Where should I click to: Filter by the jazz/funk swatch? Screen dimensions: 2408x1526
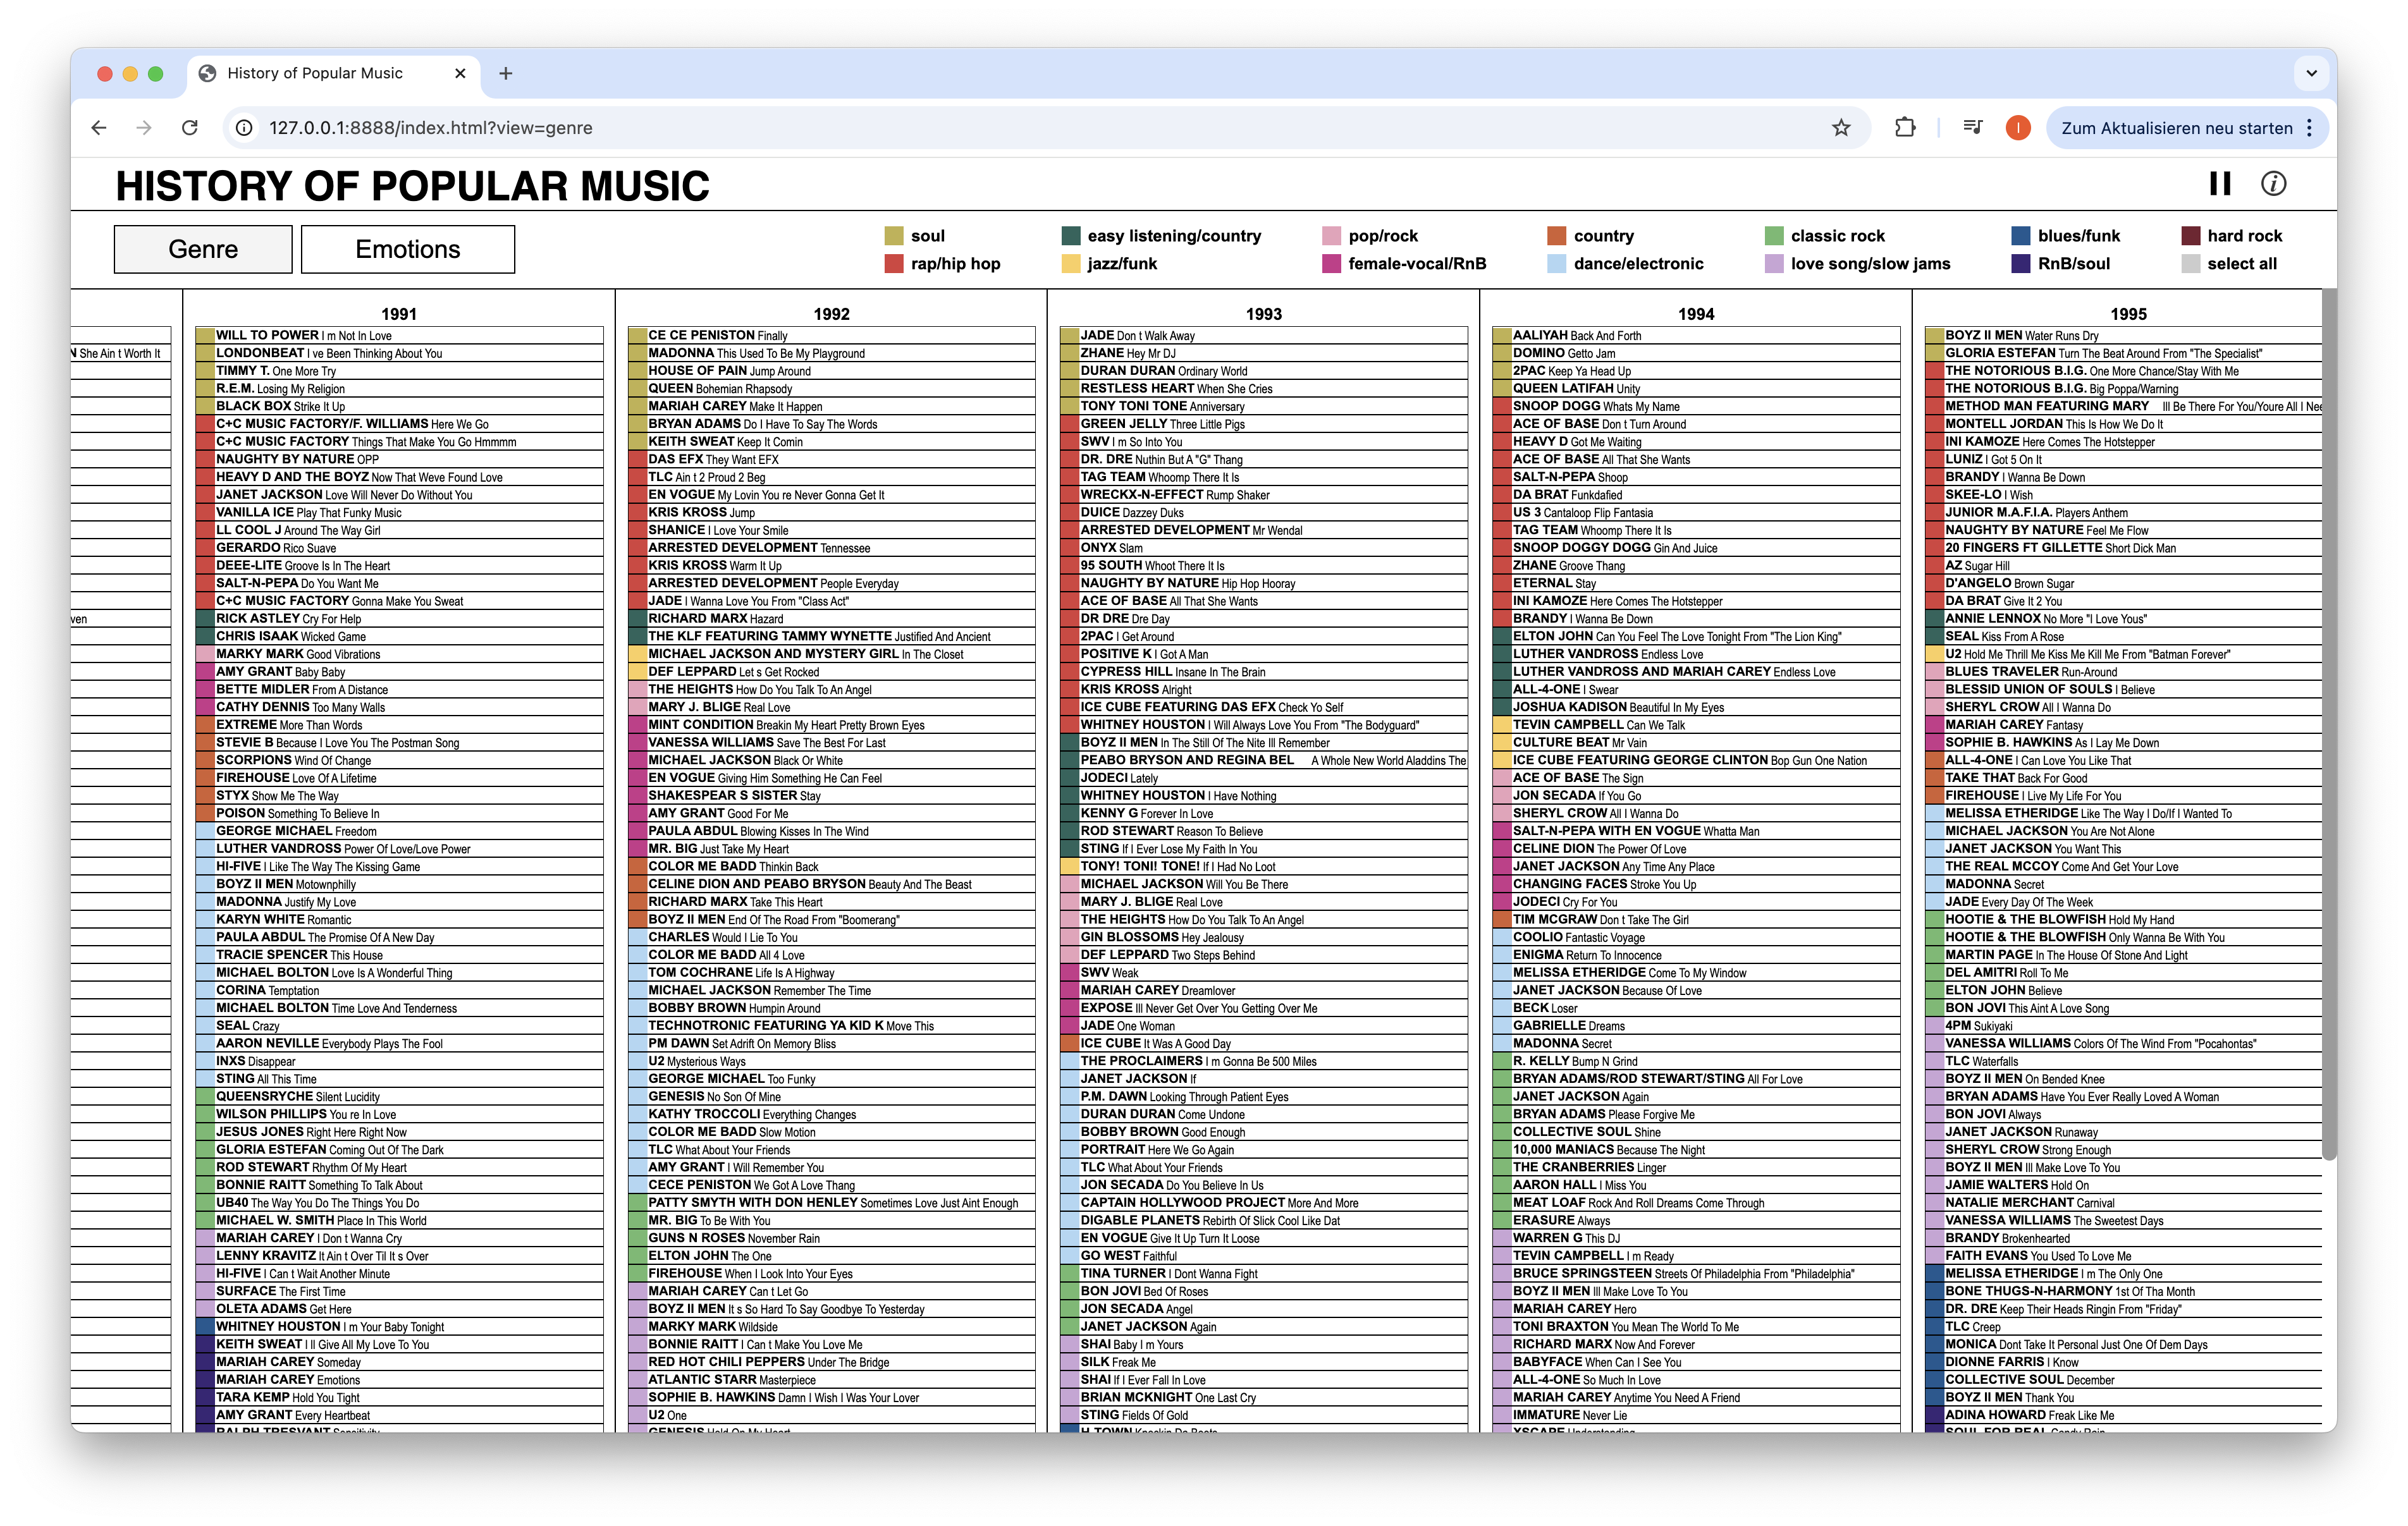[x=1071, y=264]
